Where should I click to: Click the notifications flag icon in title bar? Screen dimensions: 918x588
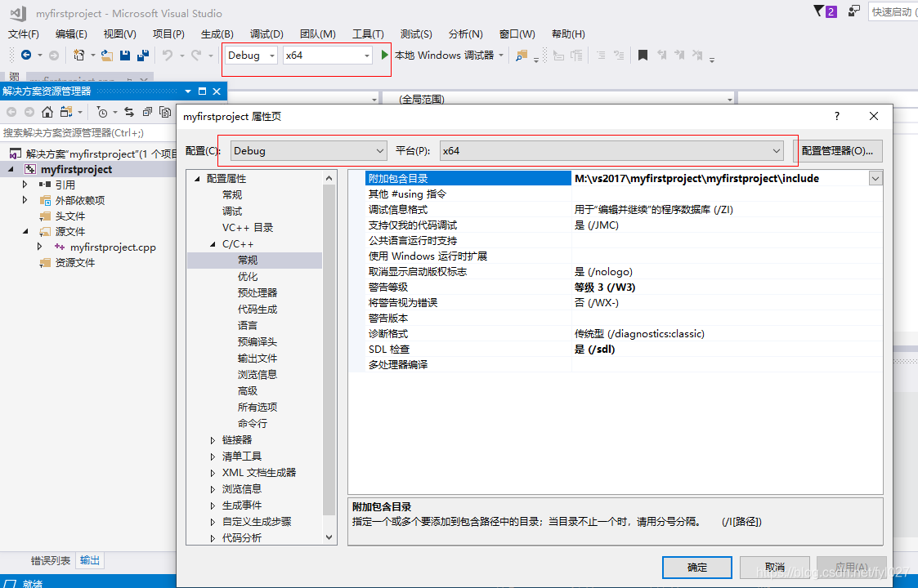click(819, 11)
